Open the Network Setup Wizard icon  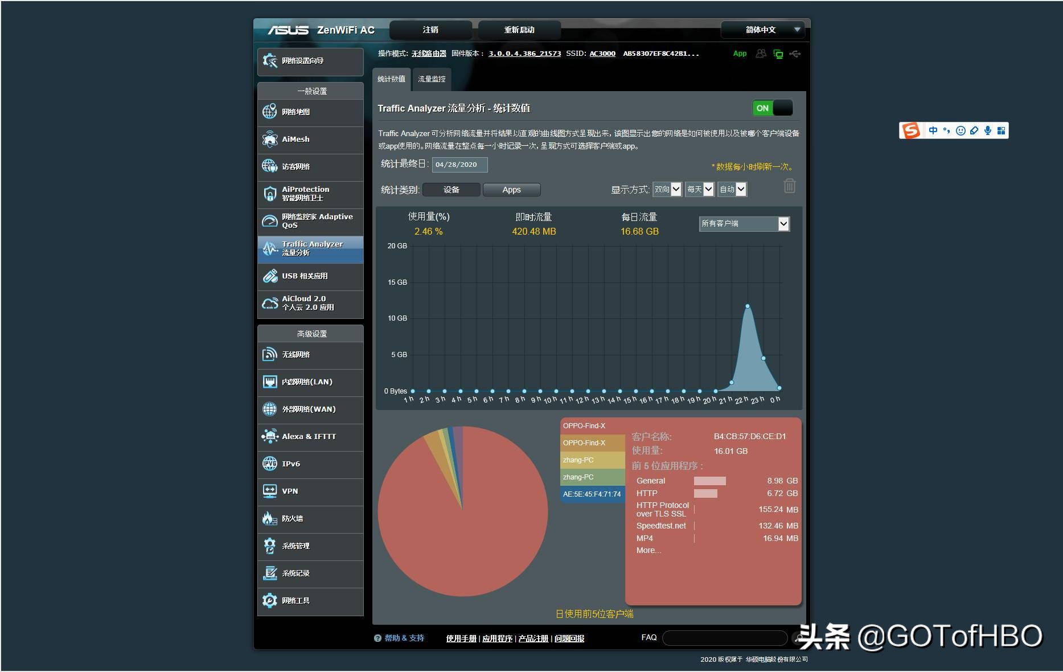coord(270,61)
